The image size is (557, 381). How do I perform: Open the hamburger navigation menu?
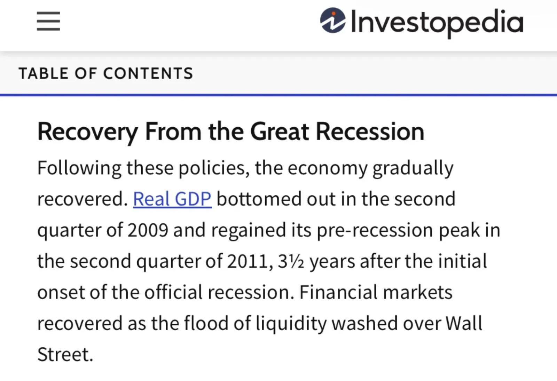click(x=48, y=21)
